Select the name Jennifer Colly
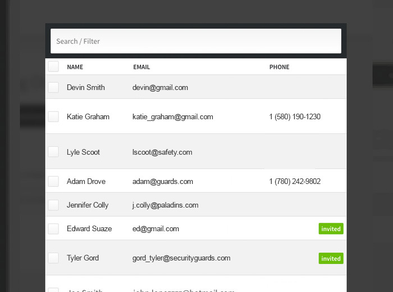Image resolution: width=393 pixels, height=292 pixels. 88,205
